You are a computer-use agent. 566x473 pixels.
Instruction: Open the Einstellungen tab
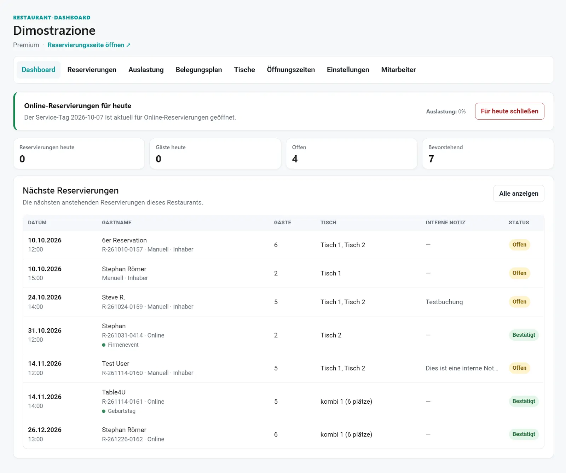[x=348, y=70]
